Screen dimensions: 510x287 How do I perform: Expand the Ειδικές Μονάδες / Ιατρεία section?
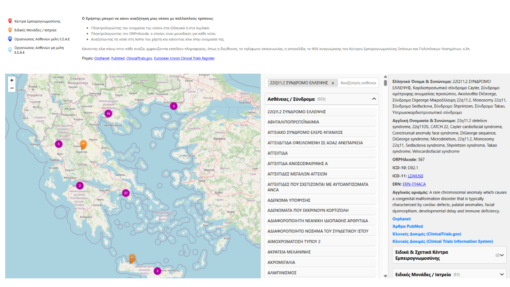point(502,274)
